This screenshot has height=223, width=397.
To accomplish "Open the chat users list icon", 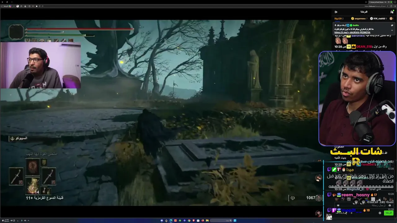I will pyautogui.click(x=392, y=12).
